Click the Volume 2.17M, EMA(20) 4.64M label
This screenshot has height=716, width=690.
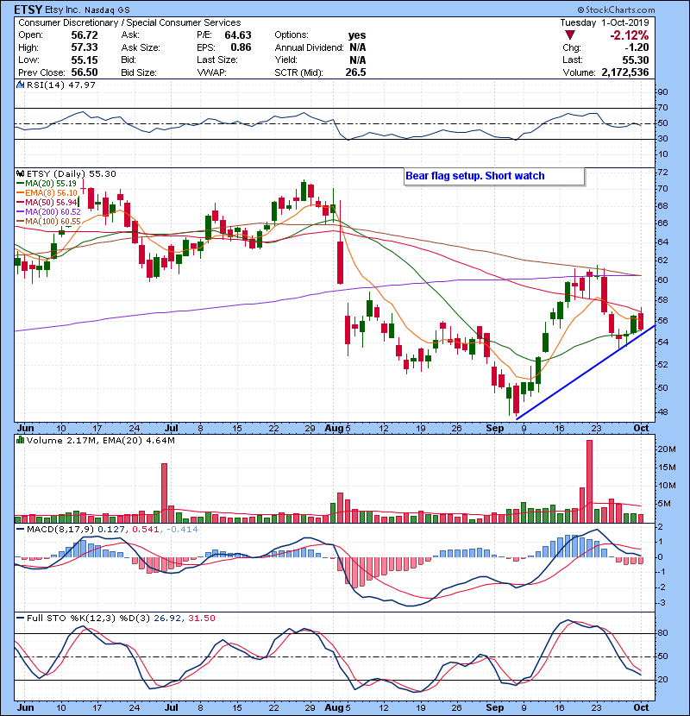[100, 441]
